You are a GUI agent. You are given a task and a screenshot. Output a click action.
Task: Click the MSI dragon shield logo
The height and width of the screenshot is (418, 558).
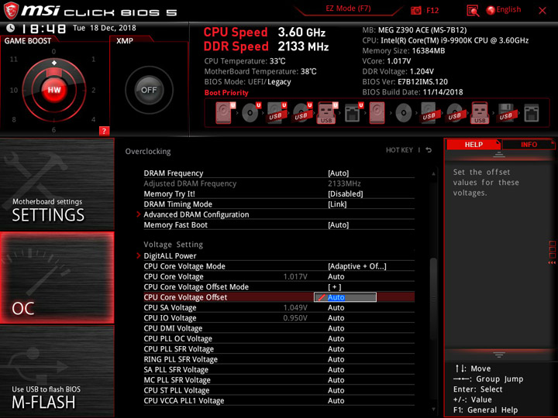coord(11,11)
